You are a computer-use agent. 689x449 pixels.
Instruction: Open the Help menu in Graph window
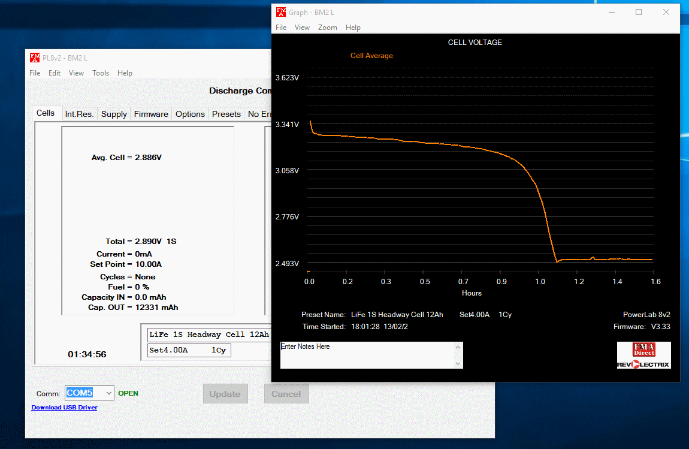[353, 28]
